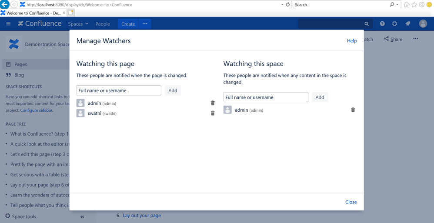The image size is (434, 223).
Task: Open the user profile avatar menu
Action: coord(423,24)
